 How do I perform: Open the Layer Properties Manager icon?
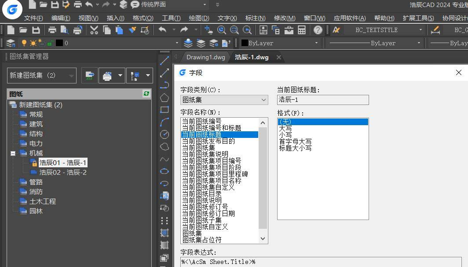pyautogui.click(x=11, y=43)
